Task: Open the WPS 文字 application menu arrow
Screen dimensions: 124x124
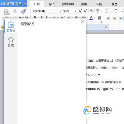Action: click(26, 4)
